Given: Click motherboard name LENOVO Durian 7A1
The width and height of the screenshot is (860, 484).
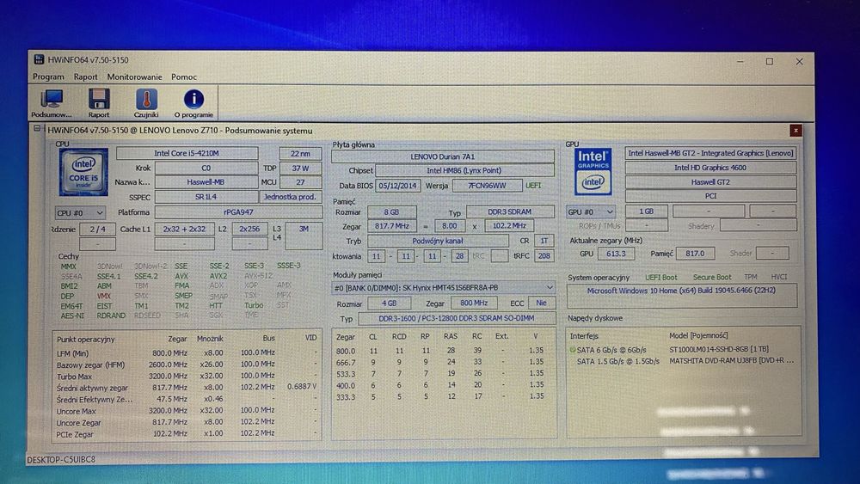Looking at the screenshot, I should click(x=443, y=156).
